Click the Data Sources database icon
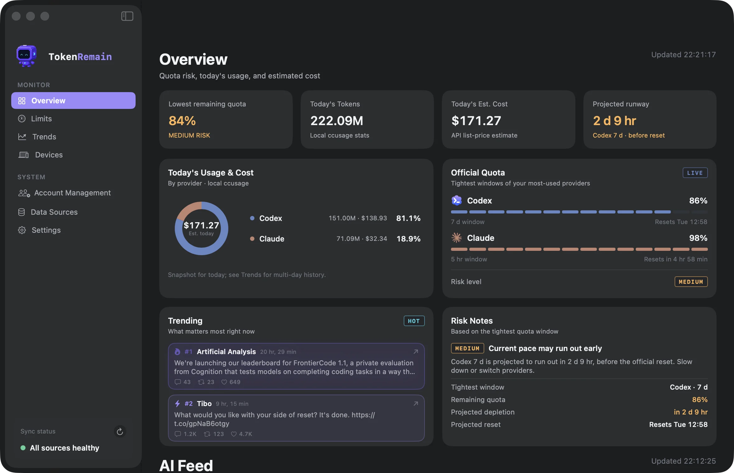This screenshot has height=473, width=734. pos(21,212)
